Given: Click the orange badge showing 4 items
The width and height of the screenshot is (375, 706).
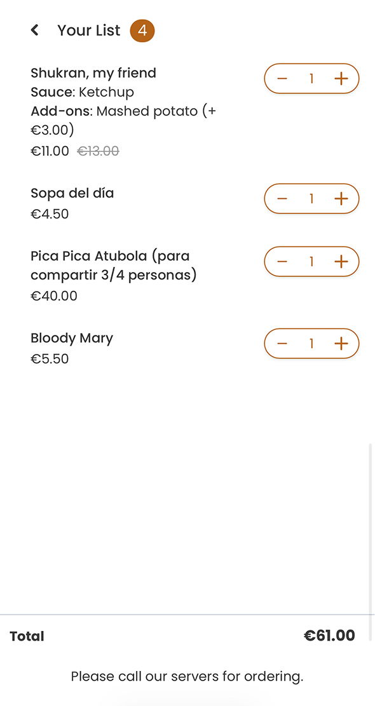Looking at the screenshot, I should [x=142, y=30].
